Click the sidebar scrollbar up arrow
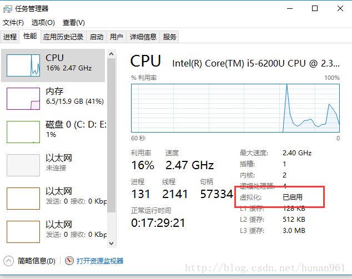The image size is (352, 279). pyautogui.click(x=111, y=54)
